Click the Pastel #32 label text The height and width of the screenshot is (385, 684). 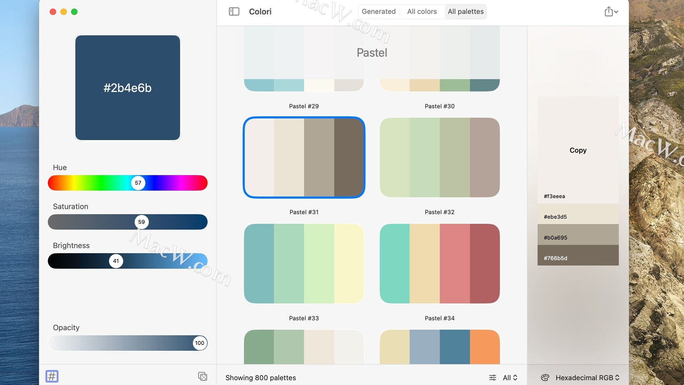coord(440,212)
